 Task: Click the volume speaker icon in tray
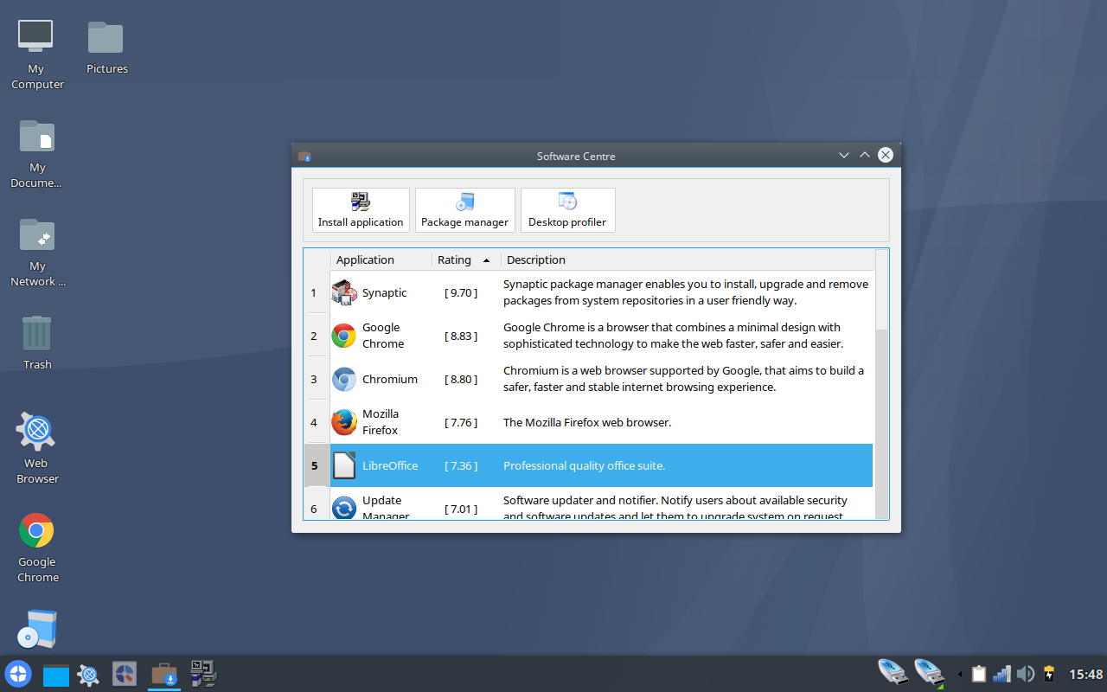coord(1026,674)
